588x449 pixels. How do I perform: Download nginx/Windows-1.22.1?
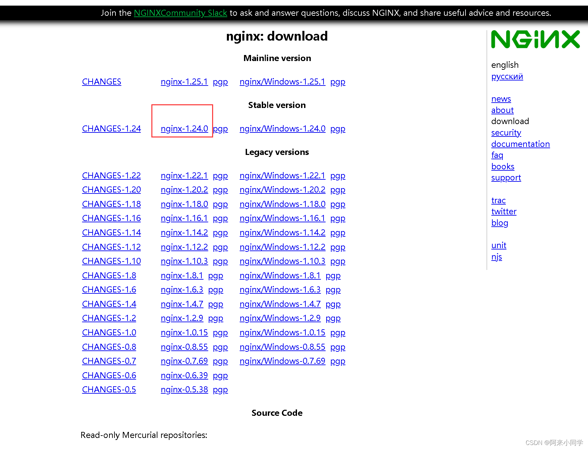click(x=283, y=176)
